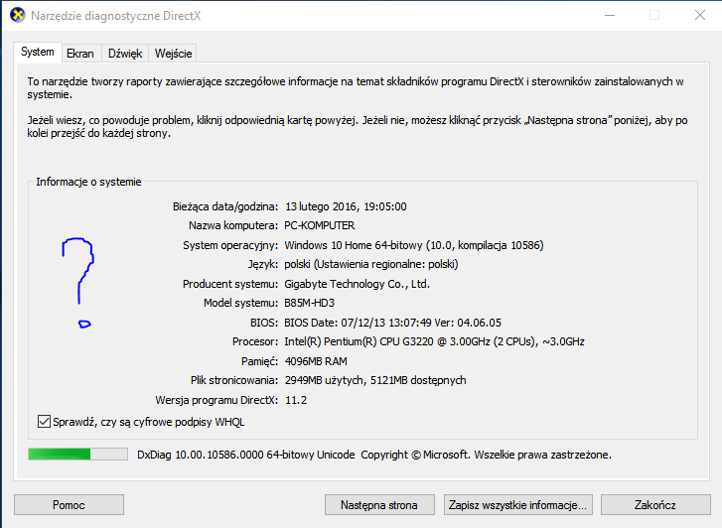Open the Ekran tab

click(x=80, y=54)
